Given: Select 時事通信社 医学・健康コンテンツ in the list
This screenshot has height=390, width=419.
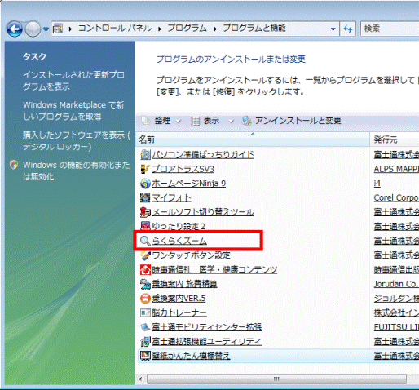Looking at the screenshot, I should 214,270.
